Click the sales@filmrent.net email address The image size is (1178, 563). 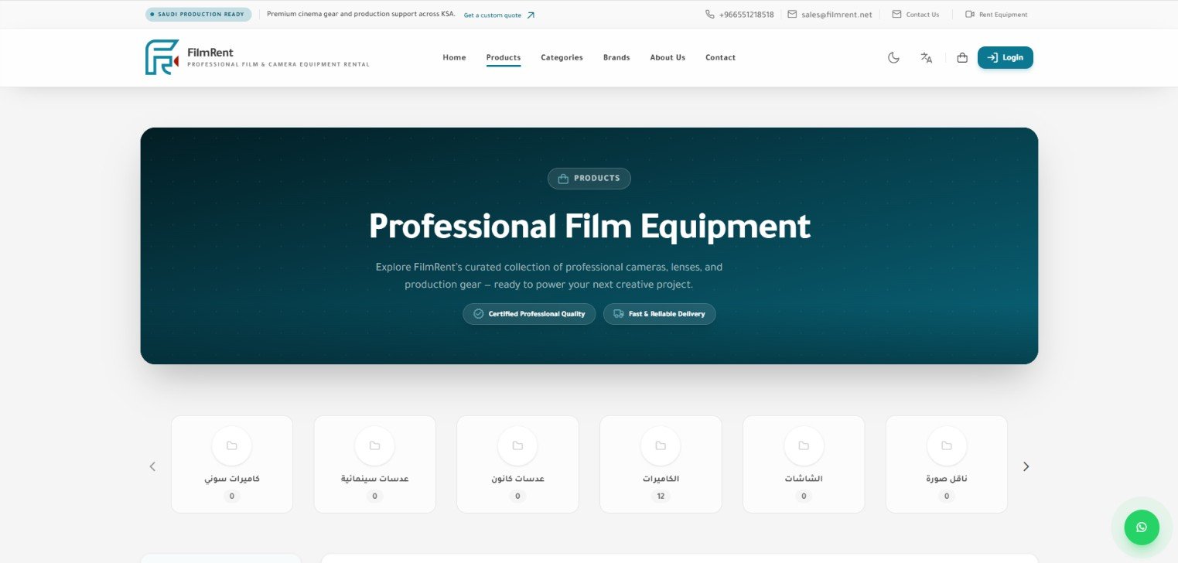point(837,15)
